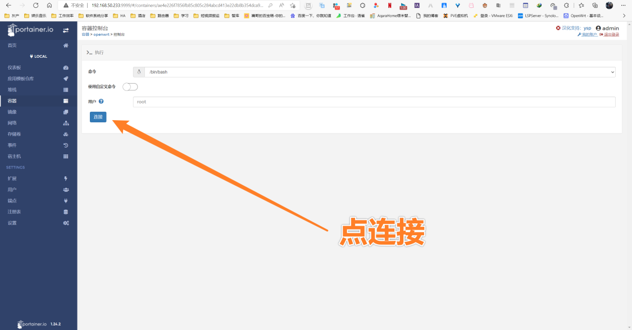Click the 连接 connect button
Image resolution: width=632 pixels, height=330 pixels.
pyautogui.click(x=98, y=117)
